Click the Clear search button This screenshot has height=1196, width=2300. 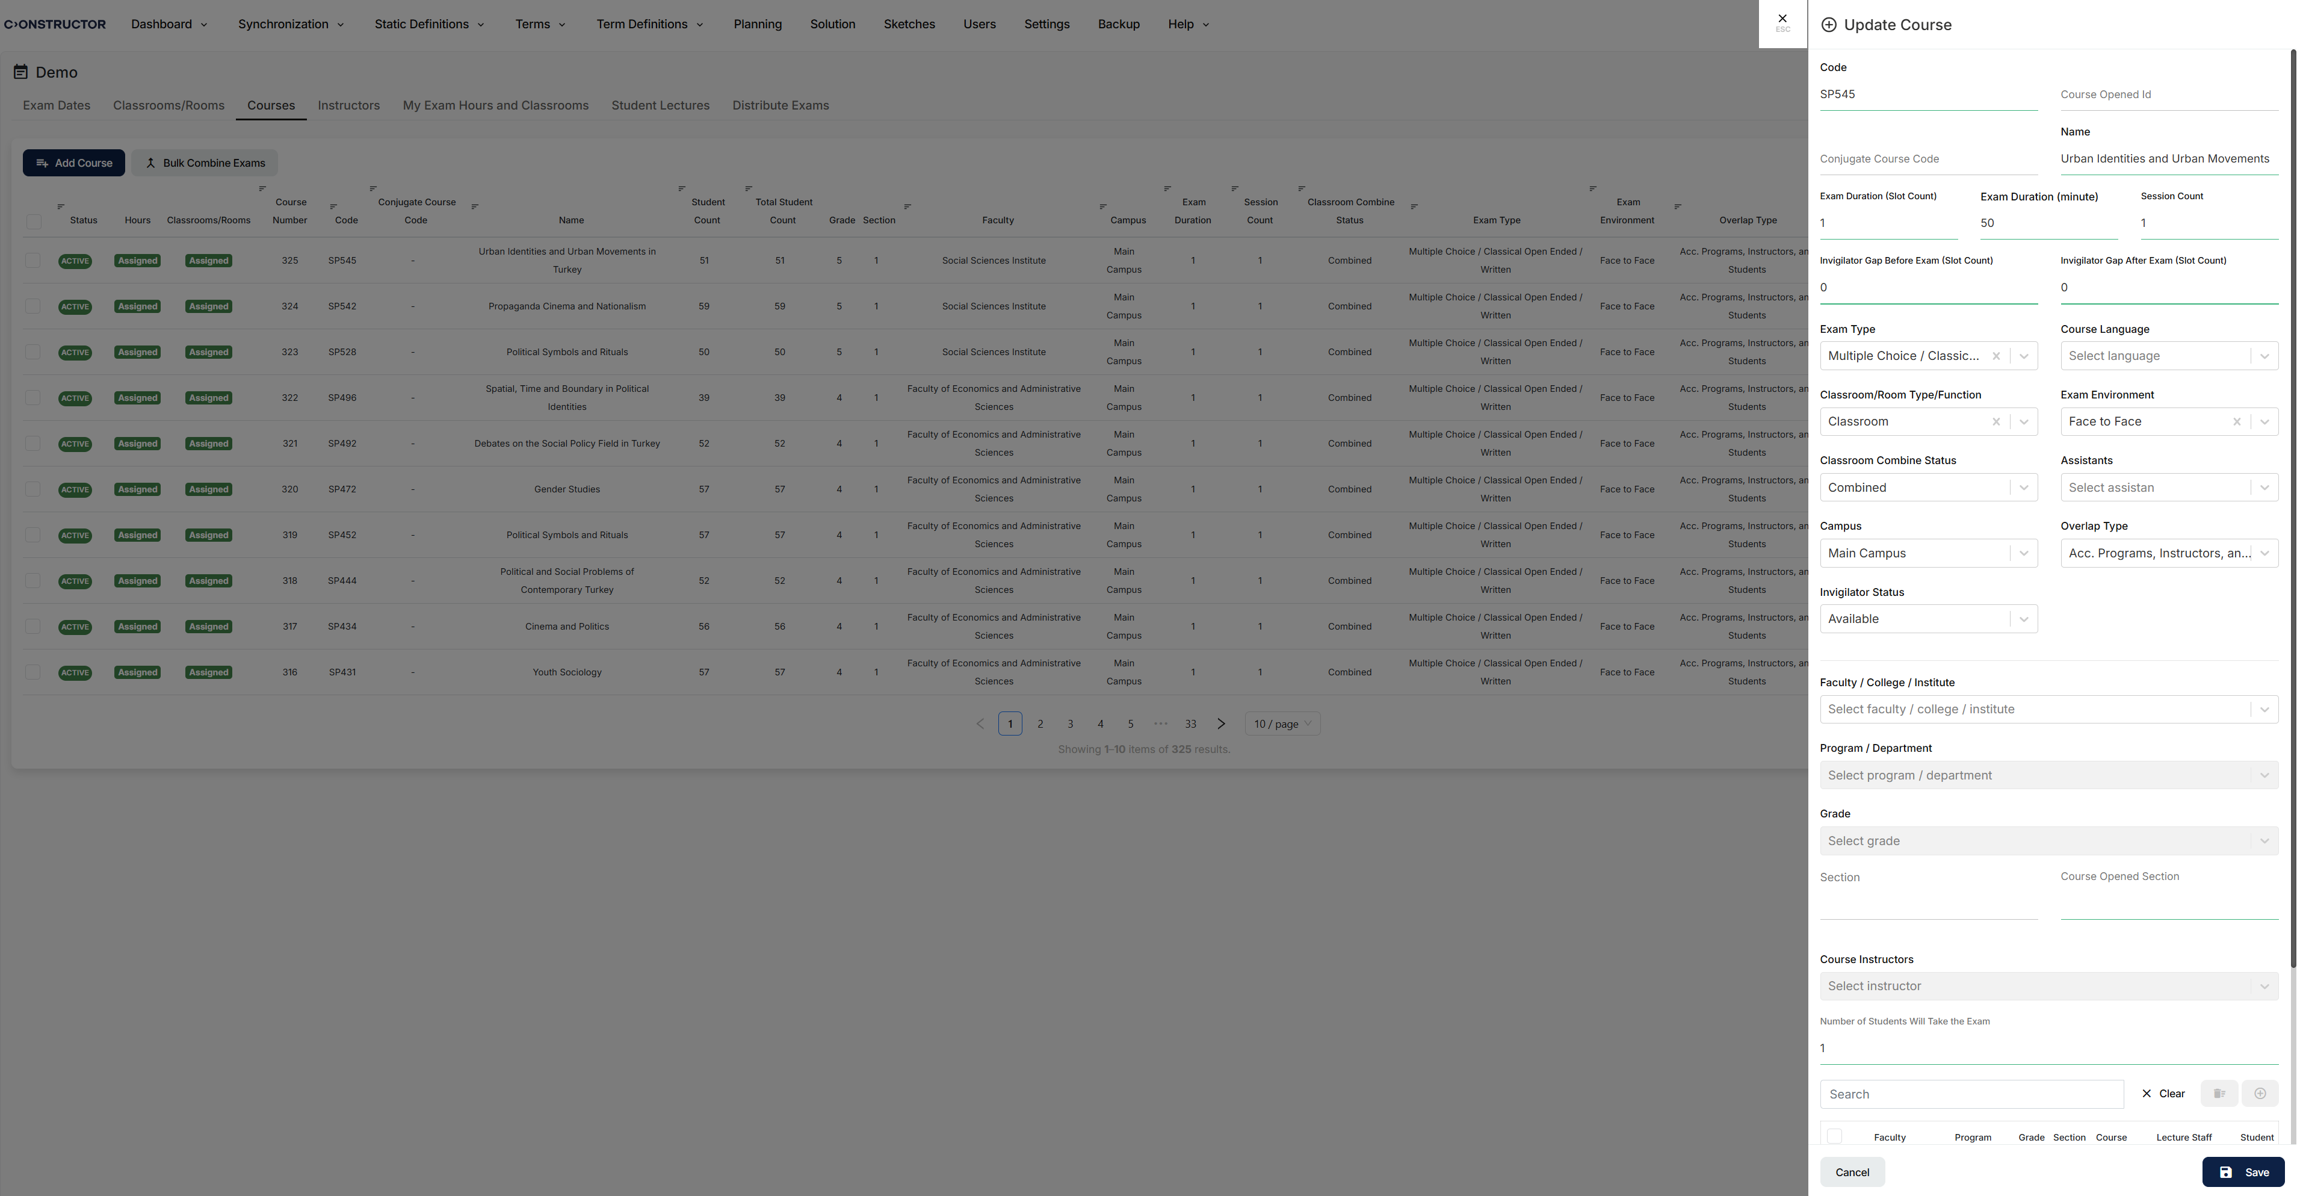(2163, 1093)
